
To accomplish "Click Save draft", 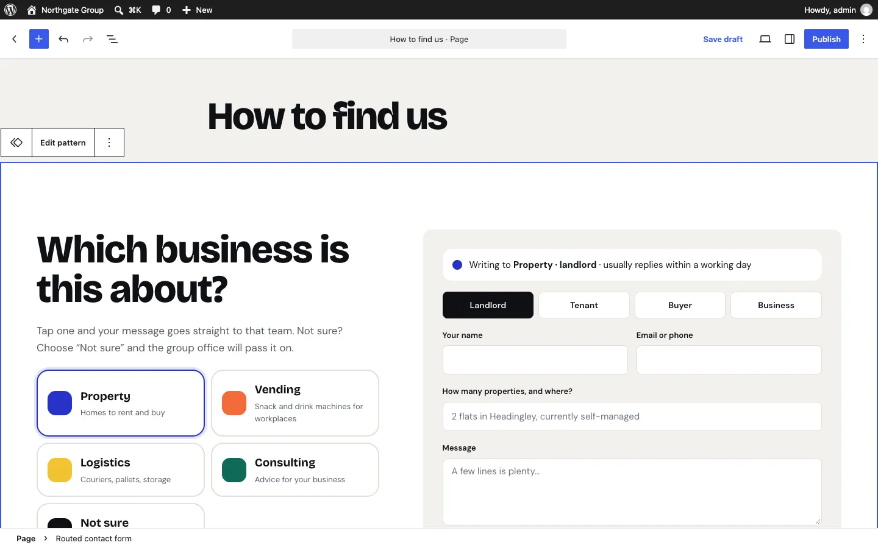I will (x=723, y=39).
